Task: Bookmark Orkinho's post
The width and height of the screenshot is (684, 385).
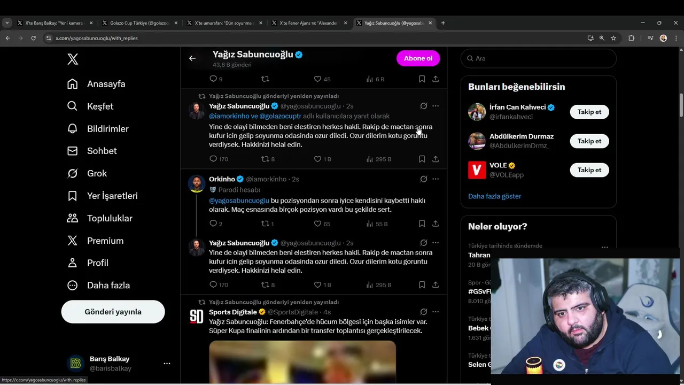Action: click(x=422, y=224)
